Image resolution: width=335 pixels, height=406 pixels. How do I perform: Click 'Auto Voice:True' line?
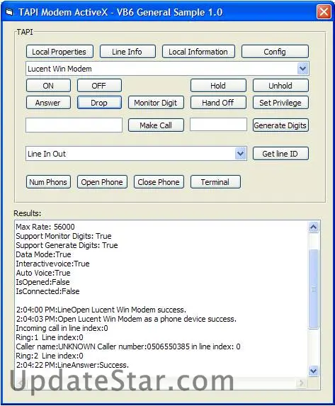coord(43,273)
